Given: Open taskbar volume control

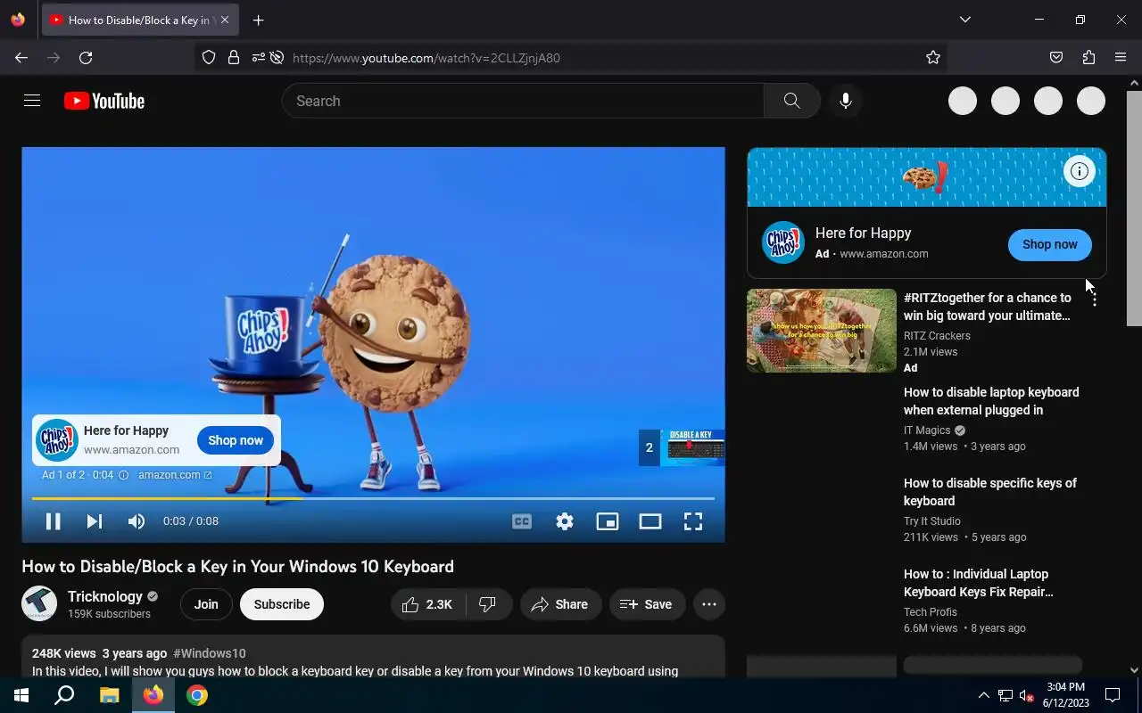Looking at the screenshot, I should point(1026,695).
